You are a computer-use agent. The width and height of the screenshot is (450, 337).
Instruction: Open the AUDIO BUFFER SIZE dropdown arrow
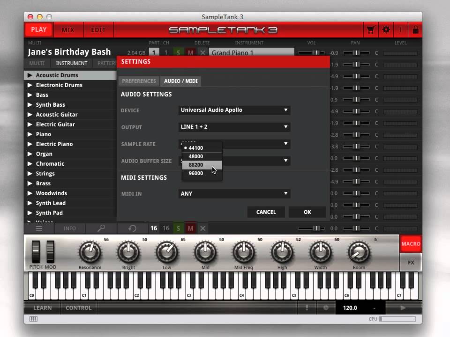click(x=285, y=161)
